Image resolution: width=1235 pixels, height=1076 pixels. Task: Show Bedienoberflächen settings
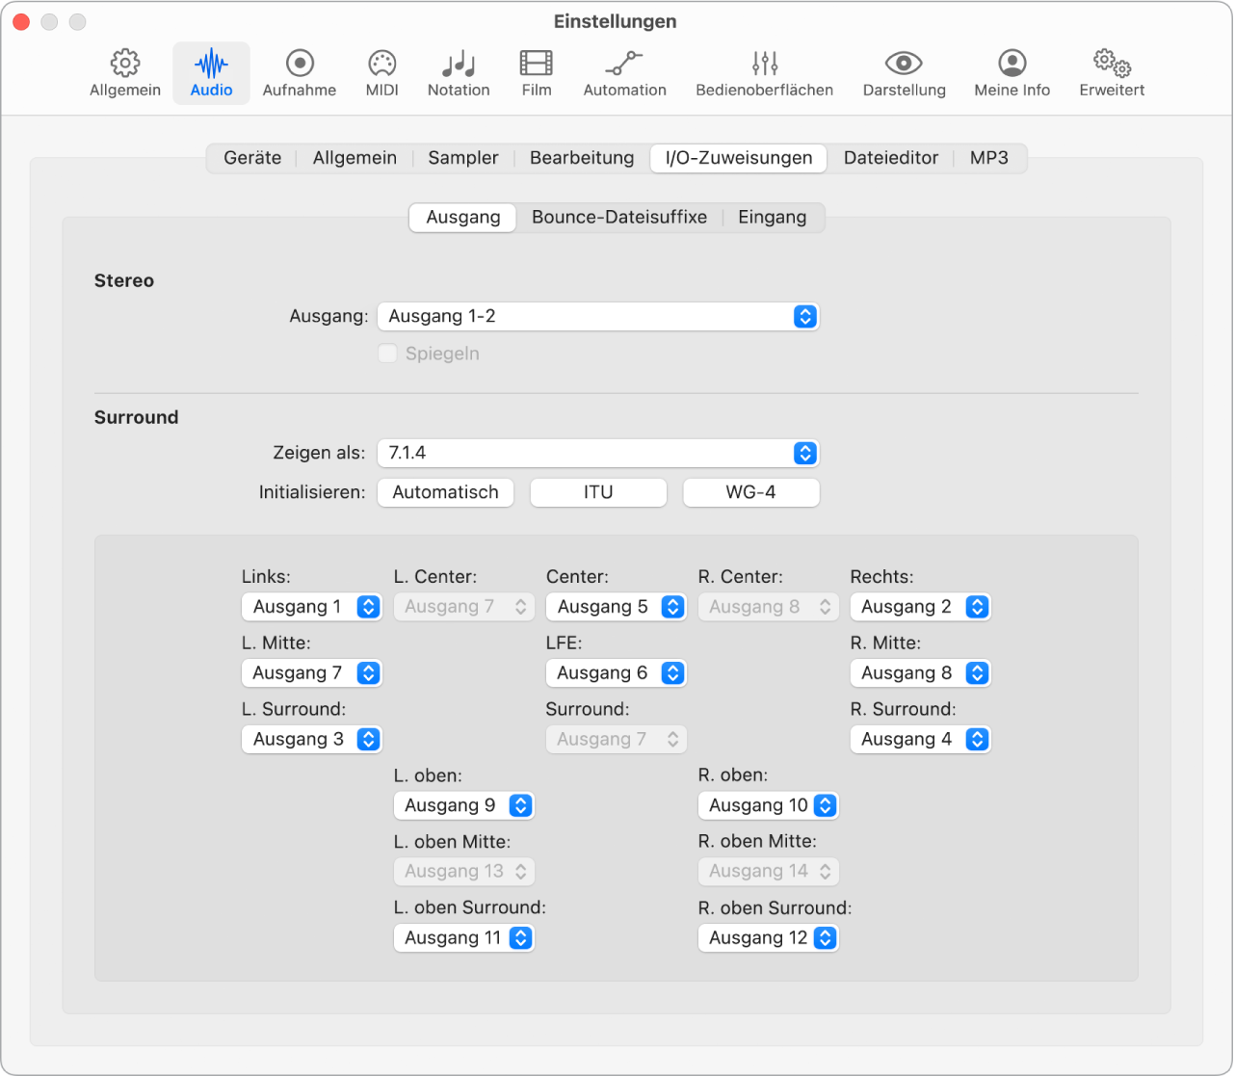point(764,73)
